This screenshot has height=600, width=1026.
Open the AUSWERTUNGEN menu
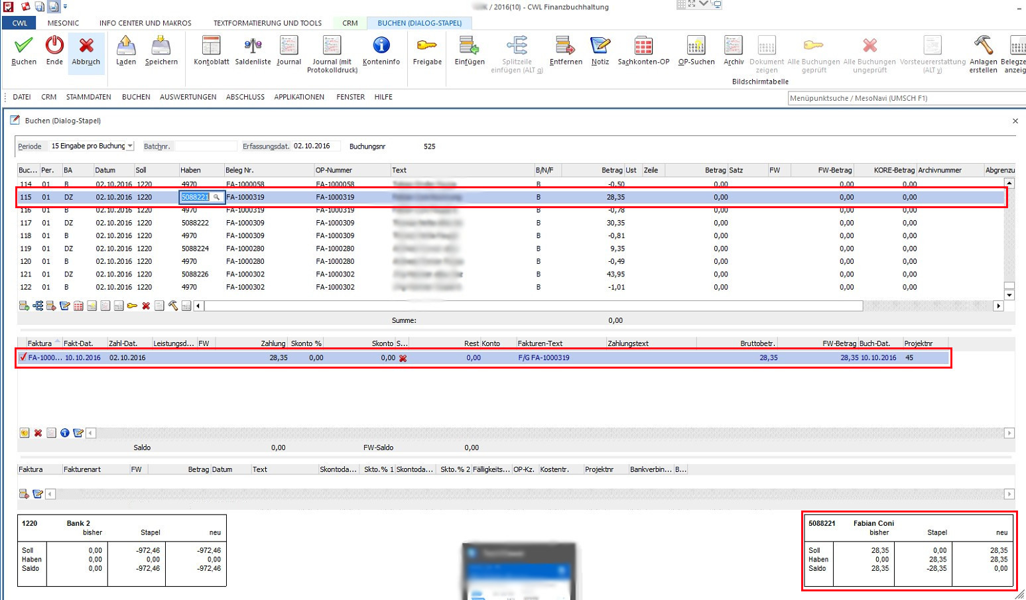(x=188, y=97)
